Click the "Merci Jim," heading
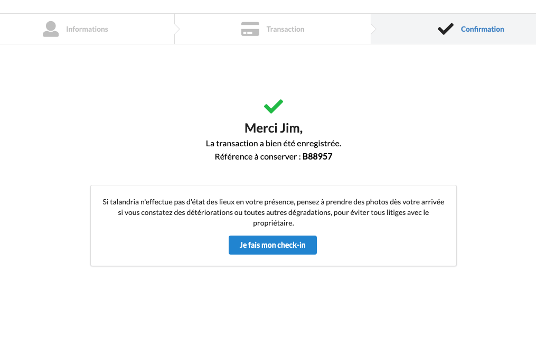 (274, 128)
